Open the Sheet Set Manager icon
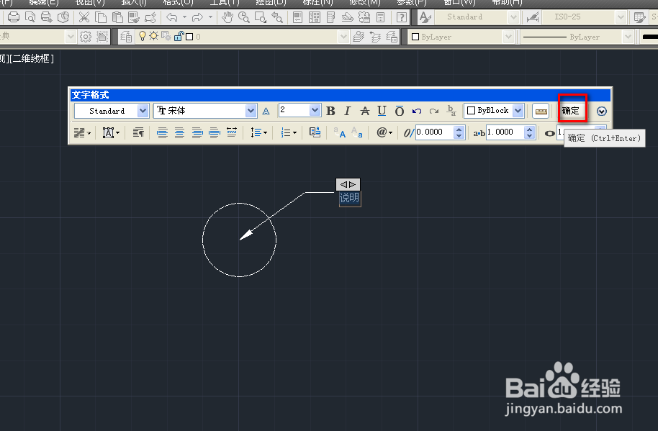This screenshot has height=431, width=658. [348, 17]
